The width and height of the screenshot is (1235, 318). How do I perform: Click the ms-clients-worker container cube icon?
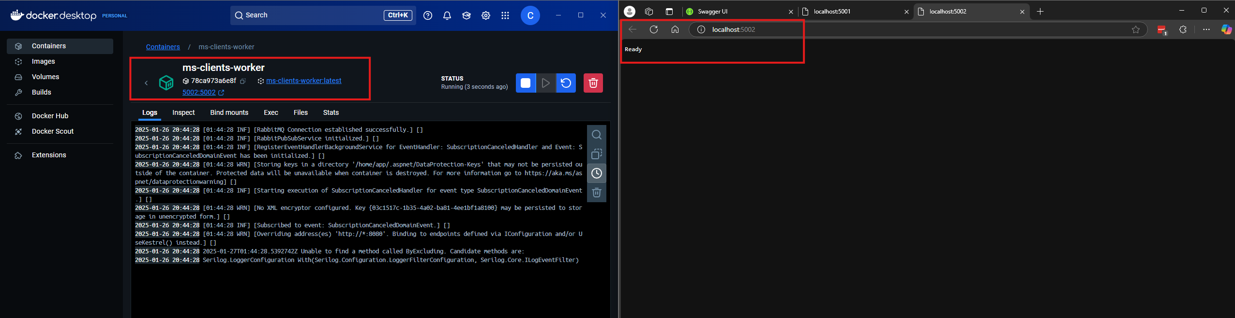[x=166, y=83]
